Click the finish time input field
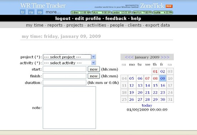The width and height of the screenshot is (197, 135). 64,76
